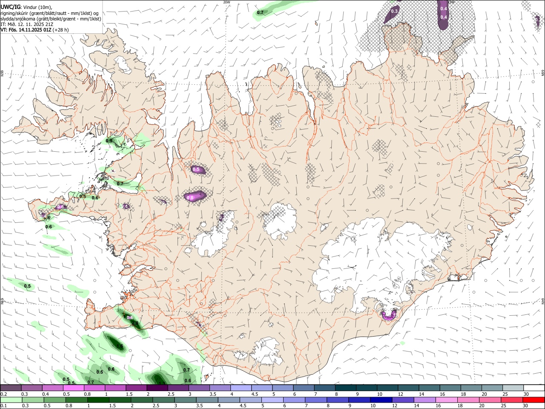
Task: Click the IT: Mið. 12. 11. 2025 21Z line
Action: pos(27,24)
